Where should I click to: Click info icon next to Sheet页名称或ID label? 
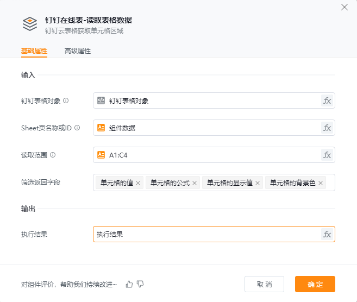coord(77,128)
